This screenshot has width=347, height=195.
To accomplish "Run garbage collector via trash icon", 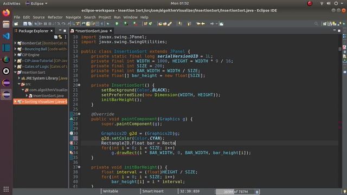I will click(256, 192).
